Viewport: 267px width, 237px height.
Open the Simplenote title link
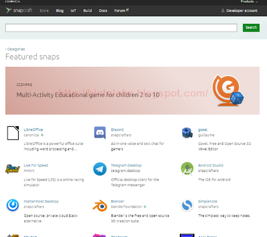[x=208, y=202]
